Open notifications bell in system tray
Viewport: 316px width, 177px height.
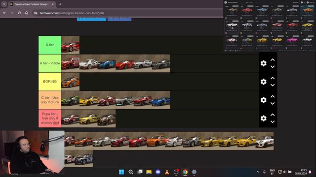point(310,172)
